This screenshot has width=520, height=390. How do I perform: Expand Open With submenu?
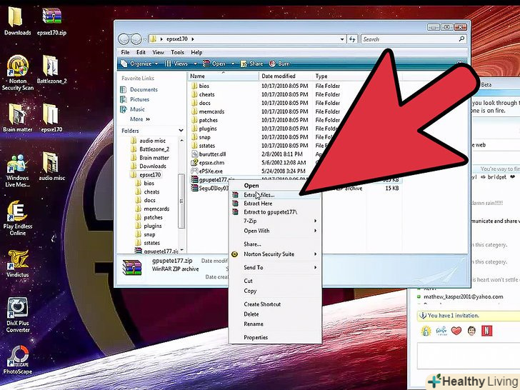pyautogui.click(x=275, y=231)
